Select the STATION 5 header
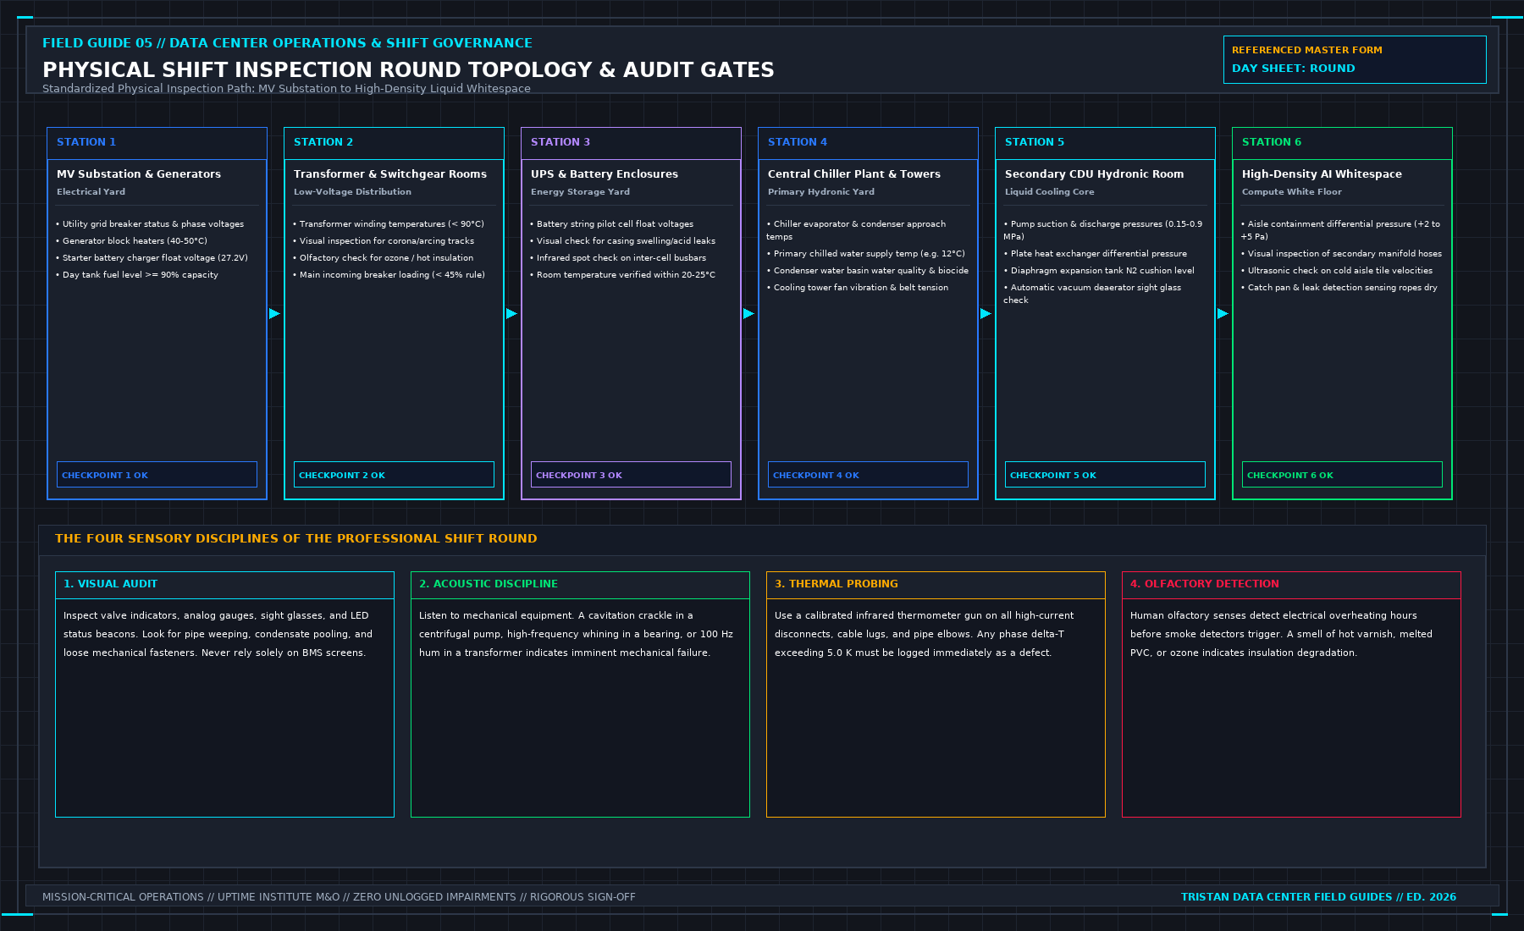 [1105, 143]
